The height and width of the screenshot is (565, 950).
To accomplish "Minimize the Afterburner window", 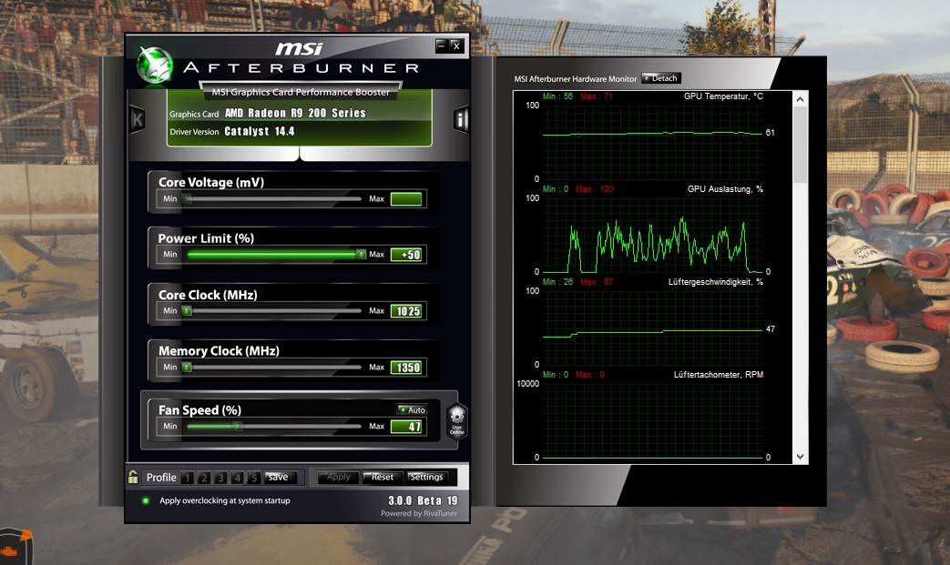I will coord(442,46).
